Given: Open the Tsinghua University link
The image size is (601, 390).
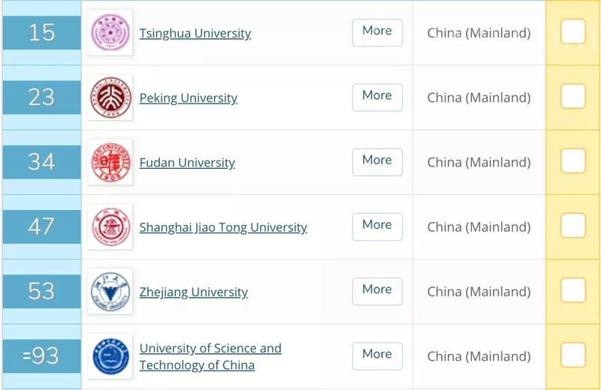Looking at the screenshot, I should [x=195, y=34].
